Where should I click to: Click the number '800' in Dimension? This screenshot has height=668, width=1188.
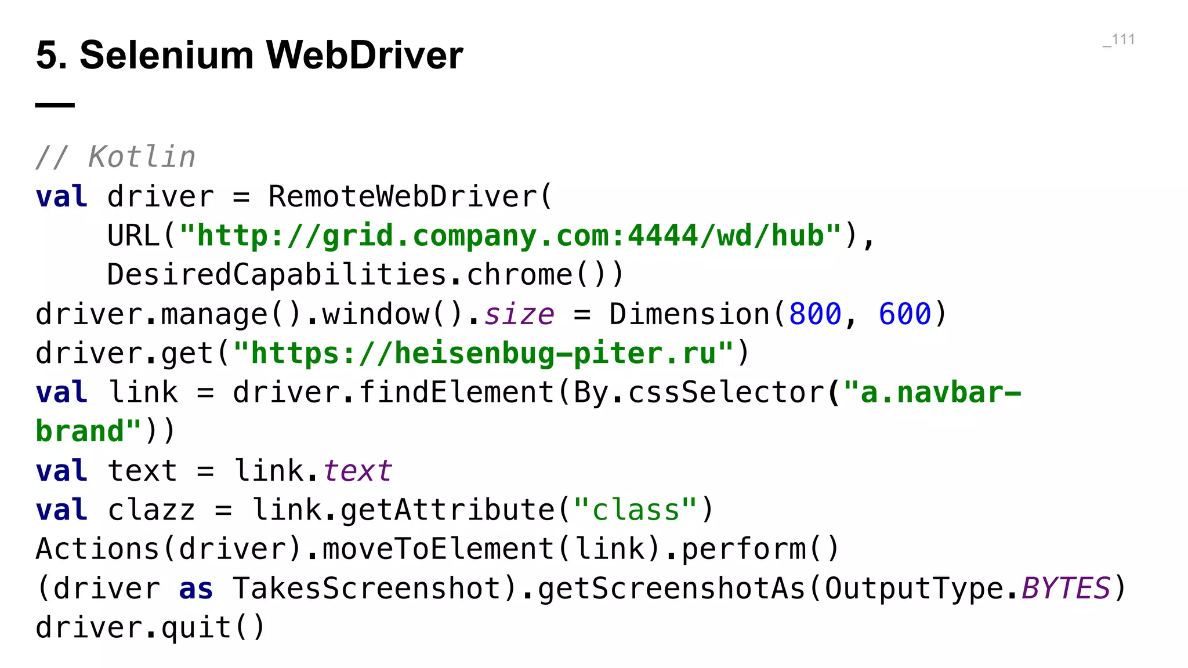pos(815,314)
